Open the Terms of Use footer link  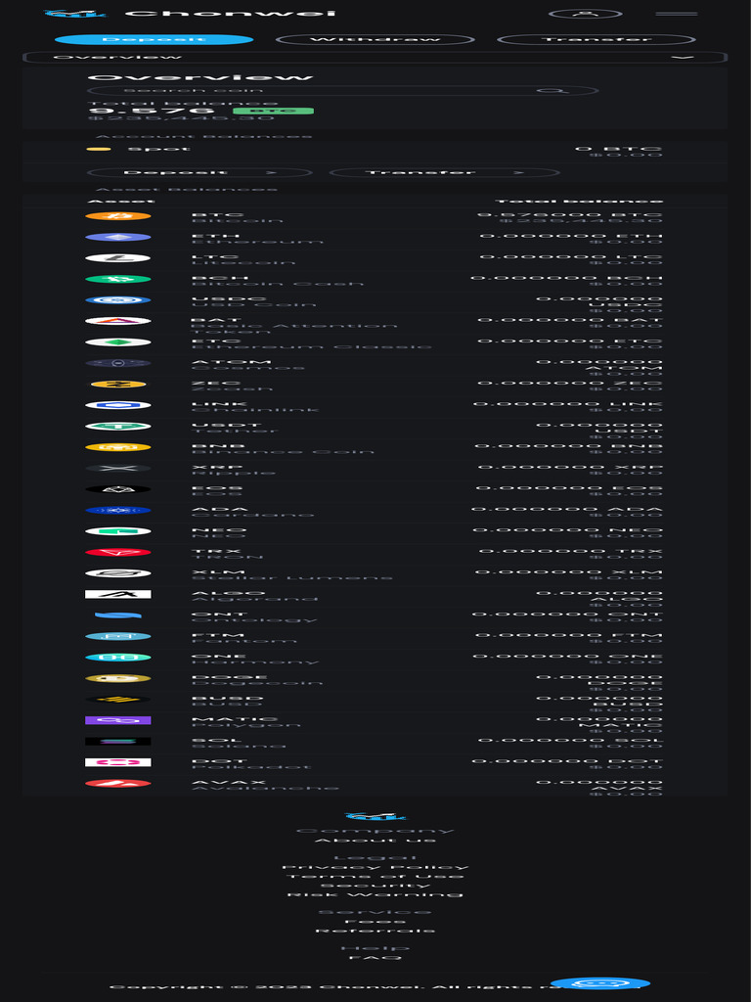pos(375,876)
